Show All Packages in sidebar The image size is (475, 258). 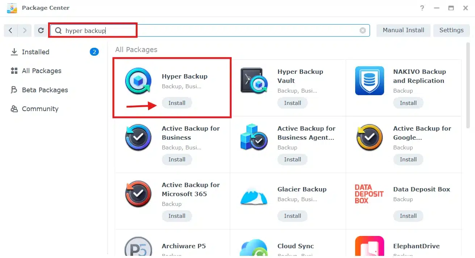(41, 71)
